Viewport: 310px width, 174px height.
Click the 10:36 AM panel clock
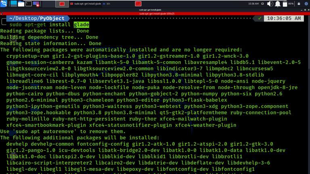pyautogui.click(x=253, y=4)
